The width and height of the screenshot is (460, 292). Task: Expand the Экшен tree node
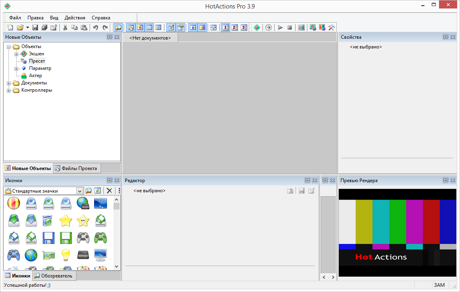(16, 54)
